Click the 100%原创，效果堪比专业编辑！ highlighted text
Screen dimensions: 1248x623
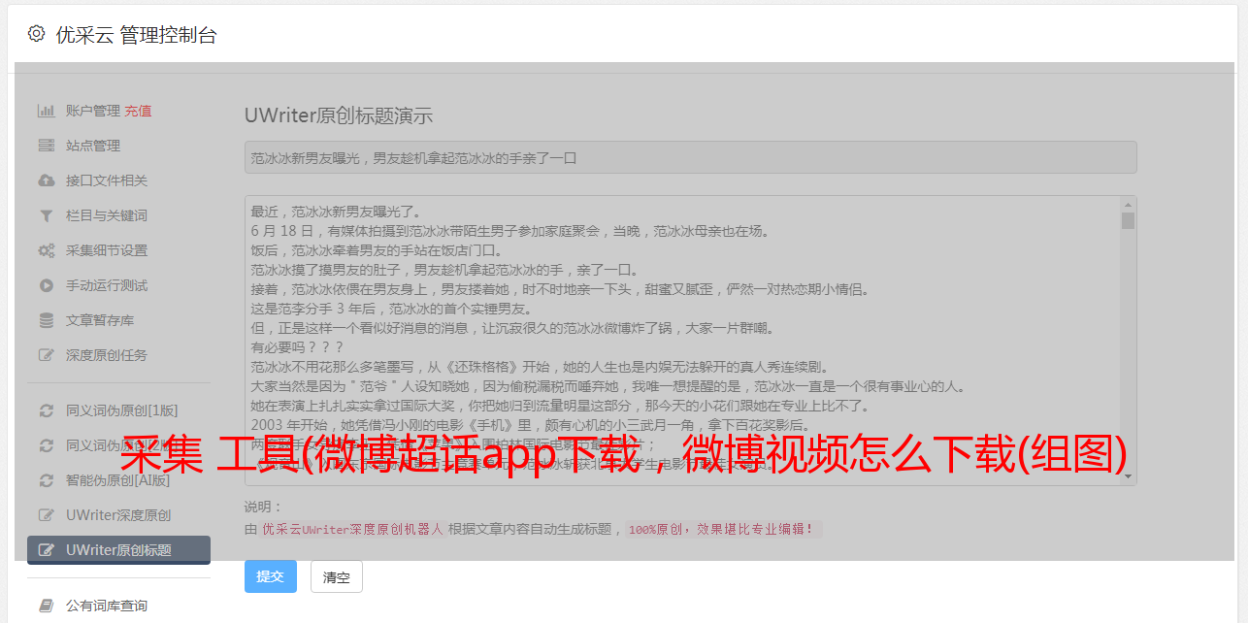(723, 530)
